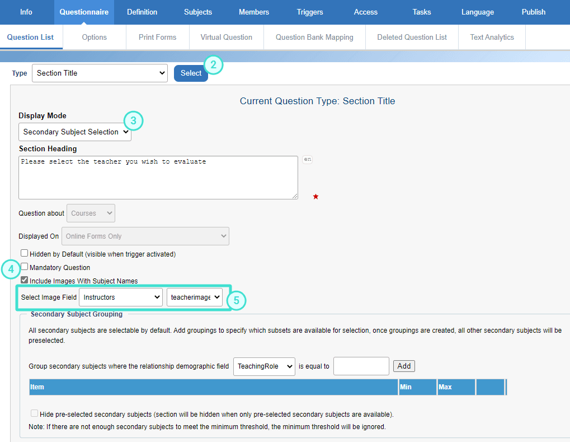Click the red mandatory star indicator
This screenshot has height=442, width=570.
(x=315, y=197)
